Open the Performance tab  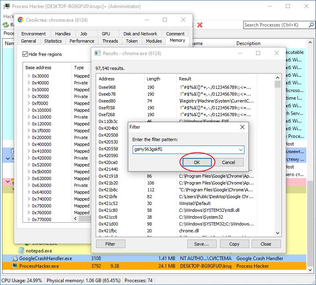(82, 41)
